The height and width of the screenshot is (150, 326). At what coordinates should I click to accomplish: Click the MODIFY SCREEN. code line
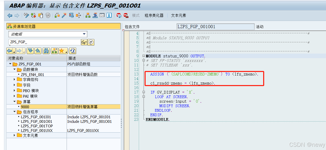tap(175, 106)
